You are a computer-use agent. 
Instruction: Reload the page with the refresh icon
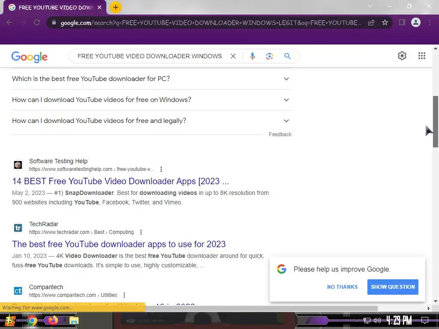(x=37, y=22)
